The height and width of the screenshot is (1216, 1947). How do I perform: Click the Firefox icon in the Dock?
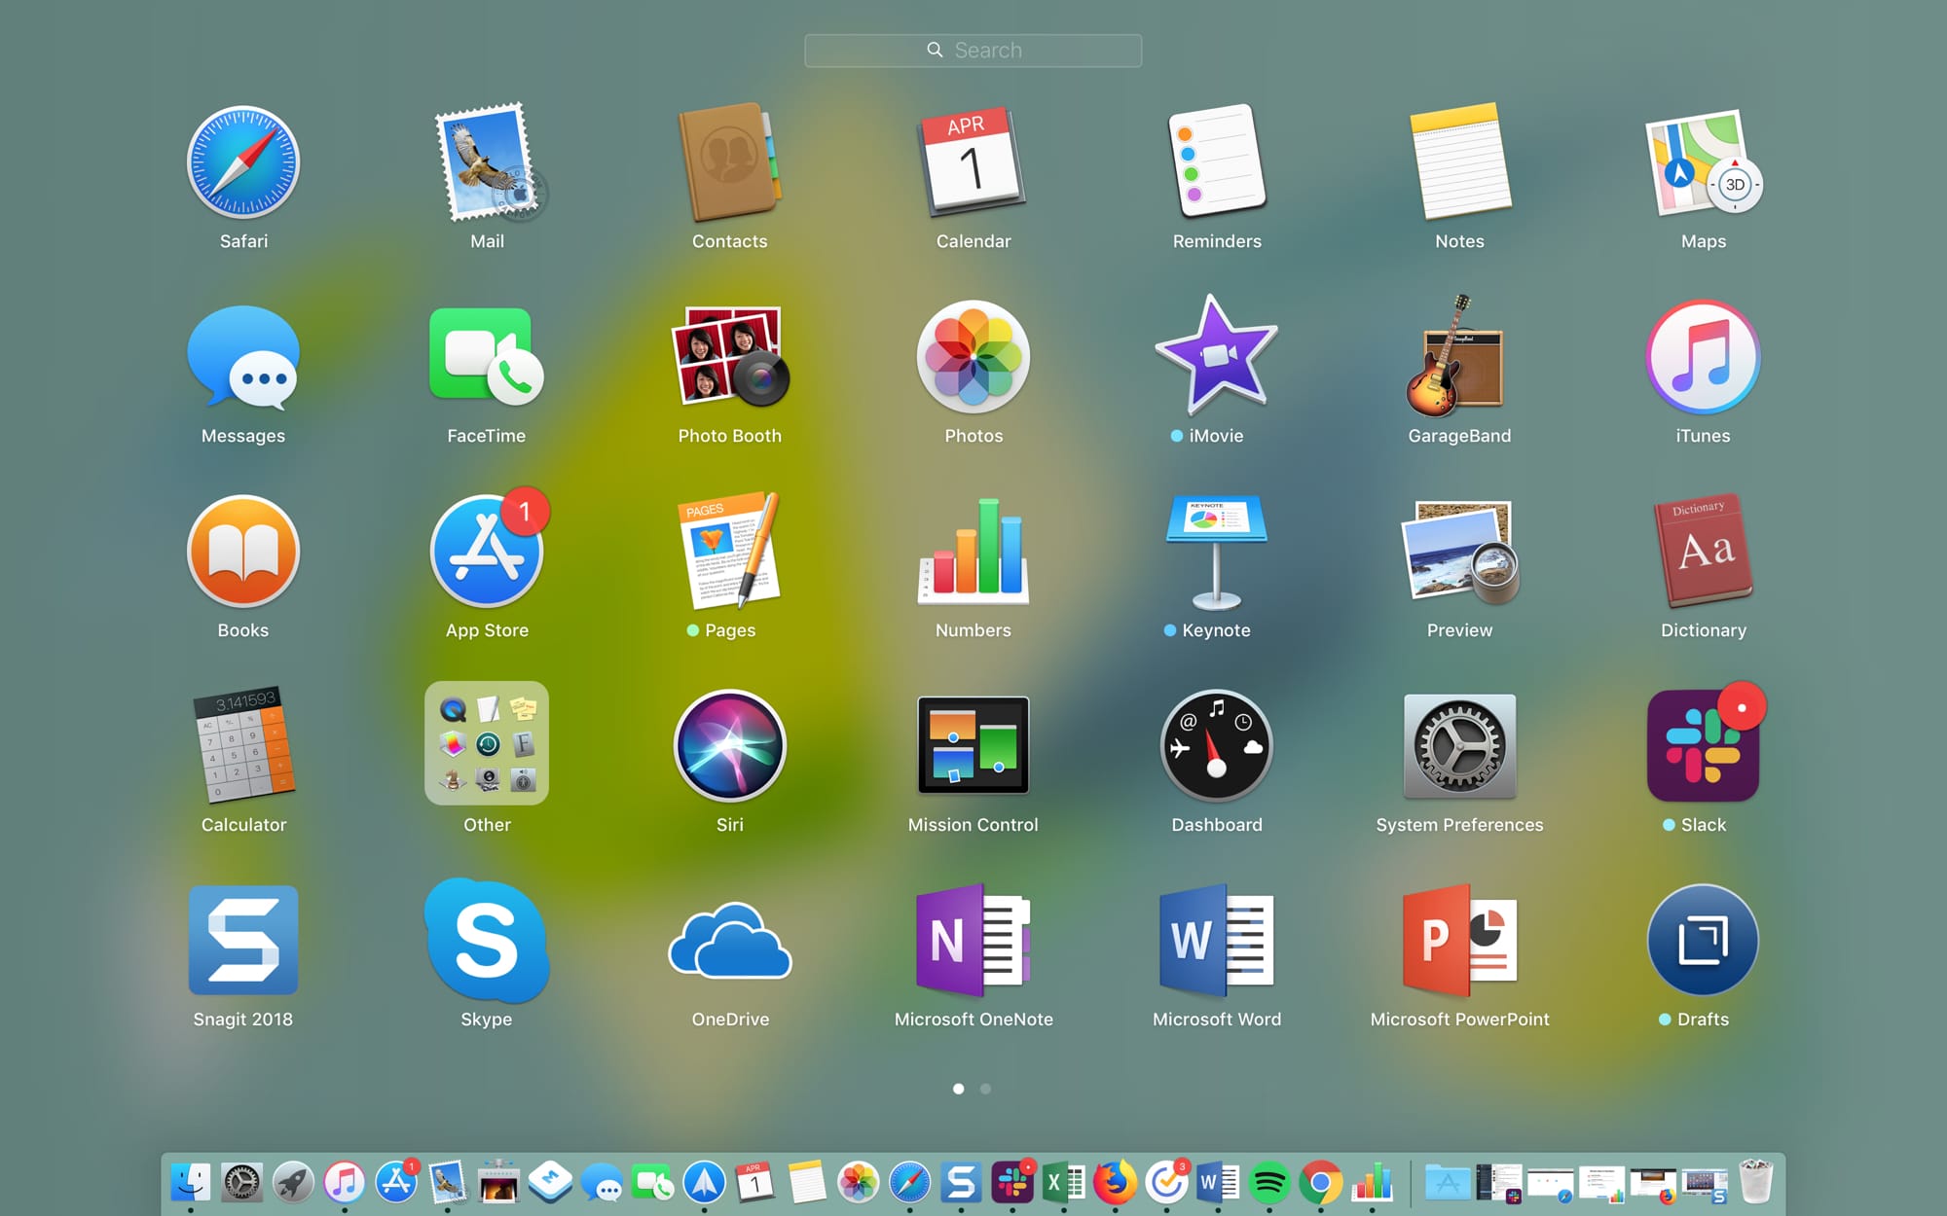click(x=1115, y=1183)
